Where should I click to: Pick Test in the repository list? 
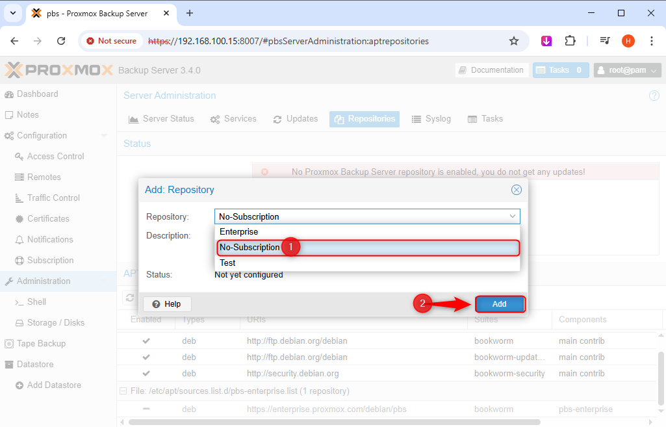pyautogui.click(x=367, y=263)
